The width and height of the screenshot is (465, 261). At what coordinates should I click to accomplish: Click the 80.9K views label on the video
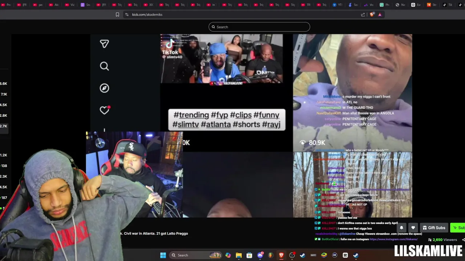(x=312, y=143)
